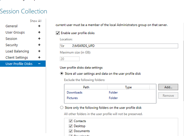Click the Location path input field

click(119, 46)
